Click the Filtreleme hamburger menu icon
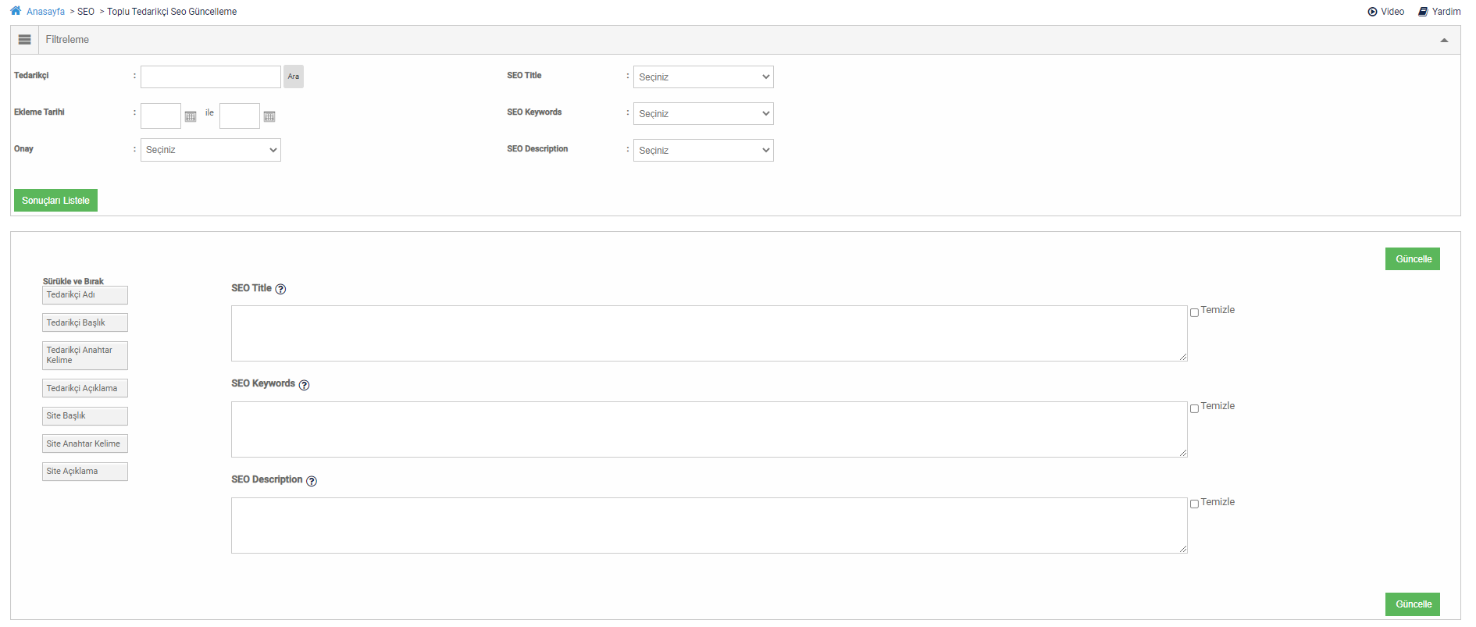The image size is (1476, 627). pos(24,40)
